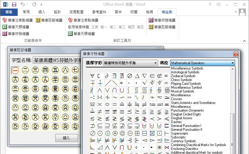Open Word Help question mark
249x154 pixels.
210,4
